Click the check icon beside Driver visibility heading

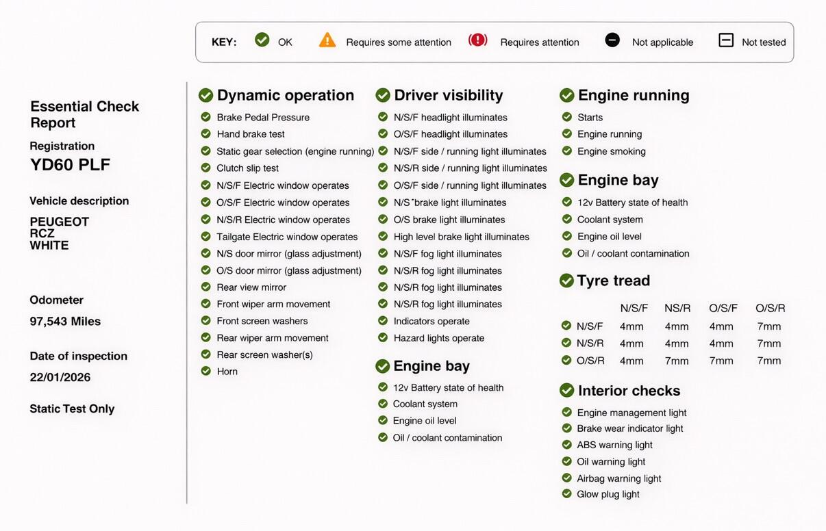[383, 95]
